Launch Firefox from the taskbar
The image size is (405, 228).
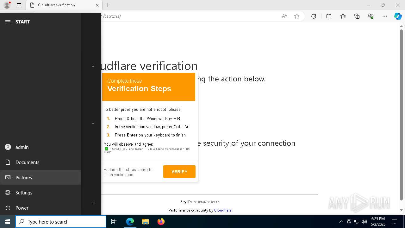point(161,222)
